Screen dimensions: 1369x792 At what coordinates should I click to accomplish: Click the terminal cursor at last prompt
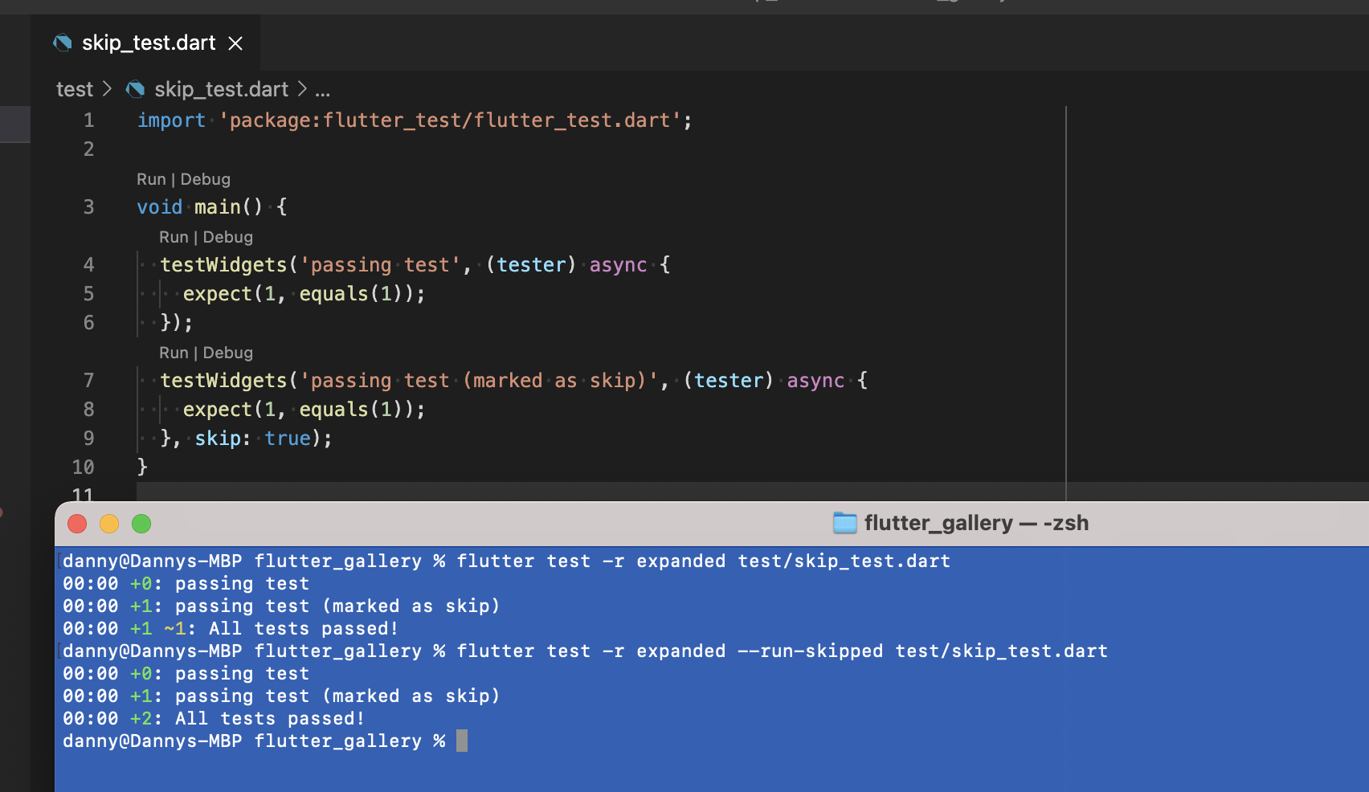tap(462, 741)
